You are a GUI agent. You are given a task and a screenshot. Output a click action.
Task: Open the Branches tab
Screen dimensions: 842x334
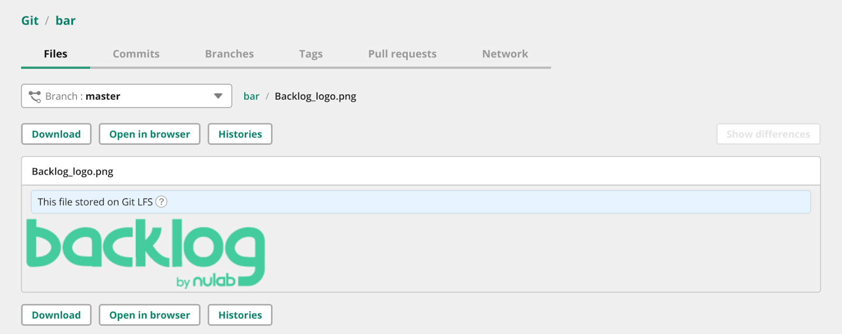[229, 54]
